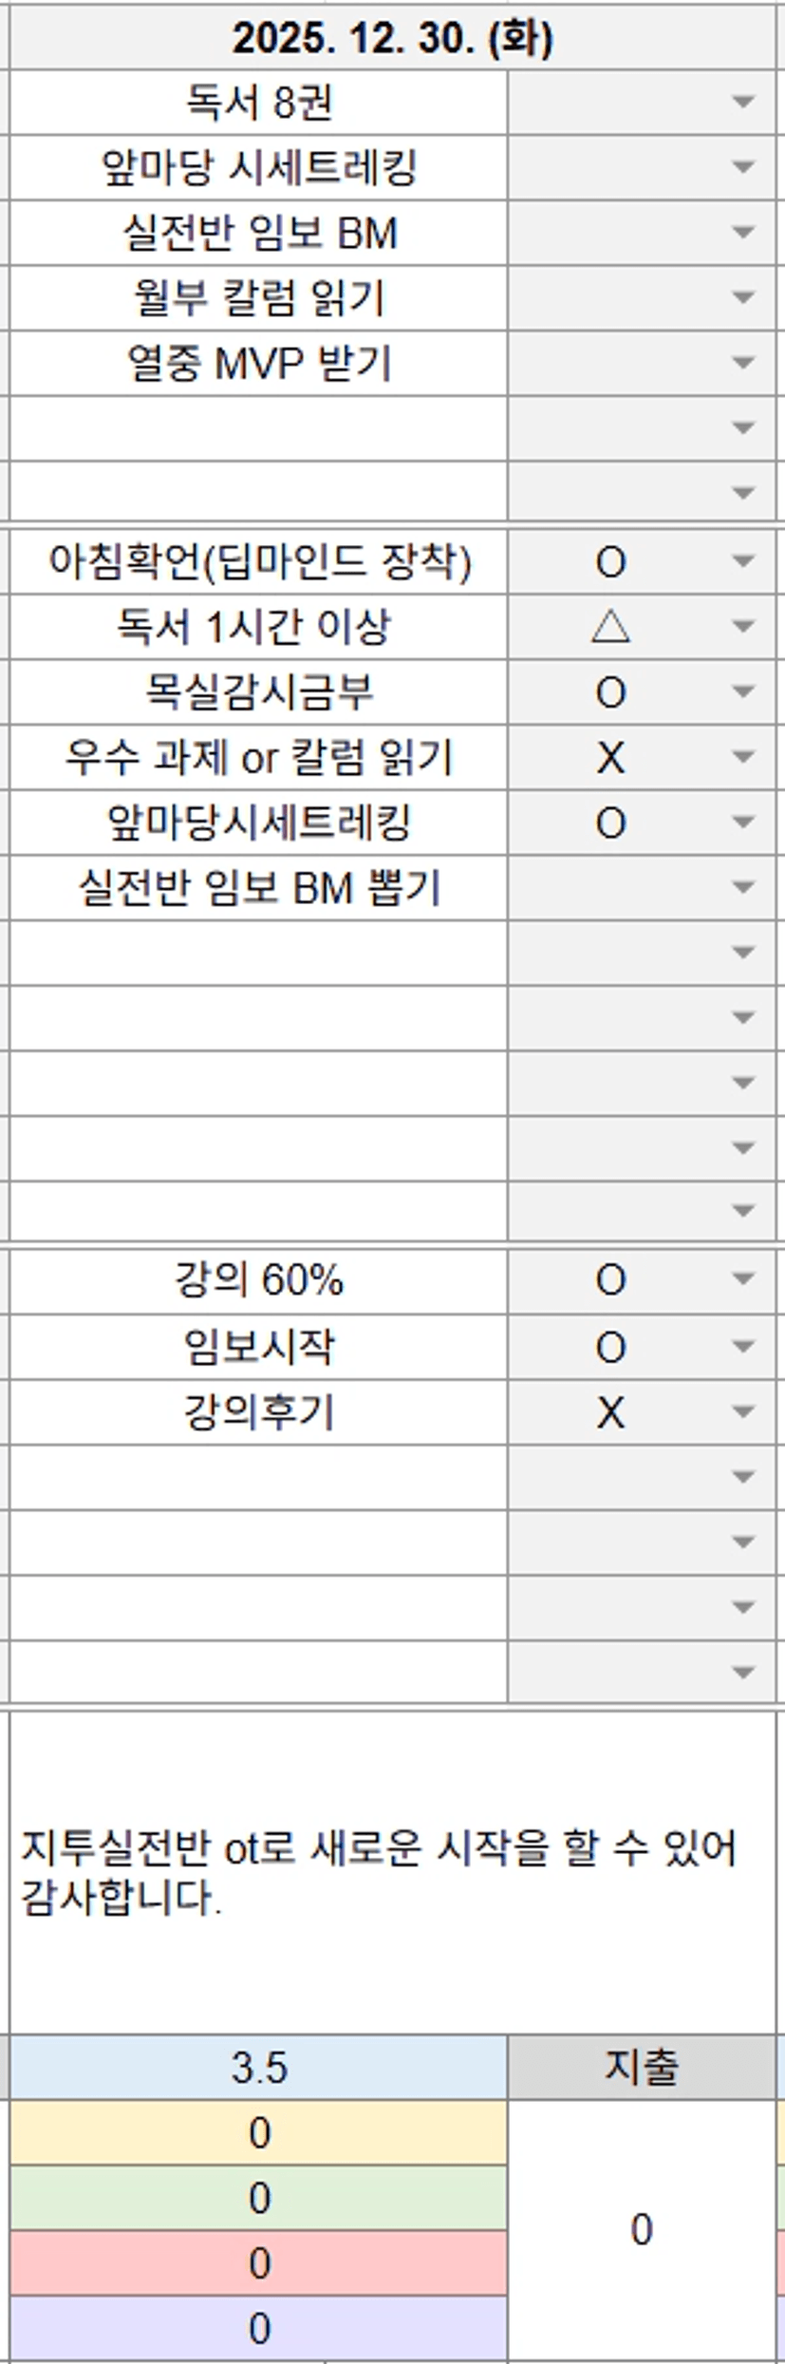
Task: Expand dropdown for 실전반 임보 BM 뽑기
Action: (x=743, y=888)
